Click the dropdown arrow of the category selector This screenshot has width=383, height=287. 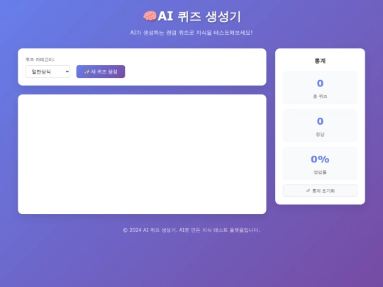(x=67, y=72)
